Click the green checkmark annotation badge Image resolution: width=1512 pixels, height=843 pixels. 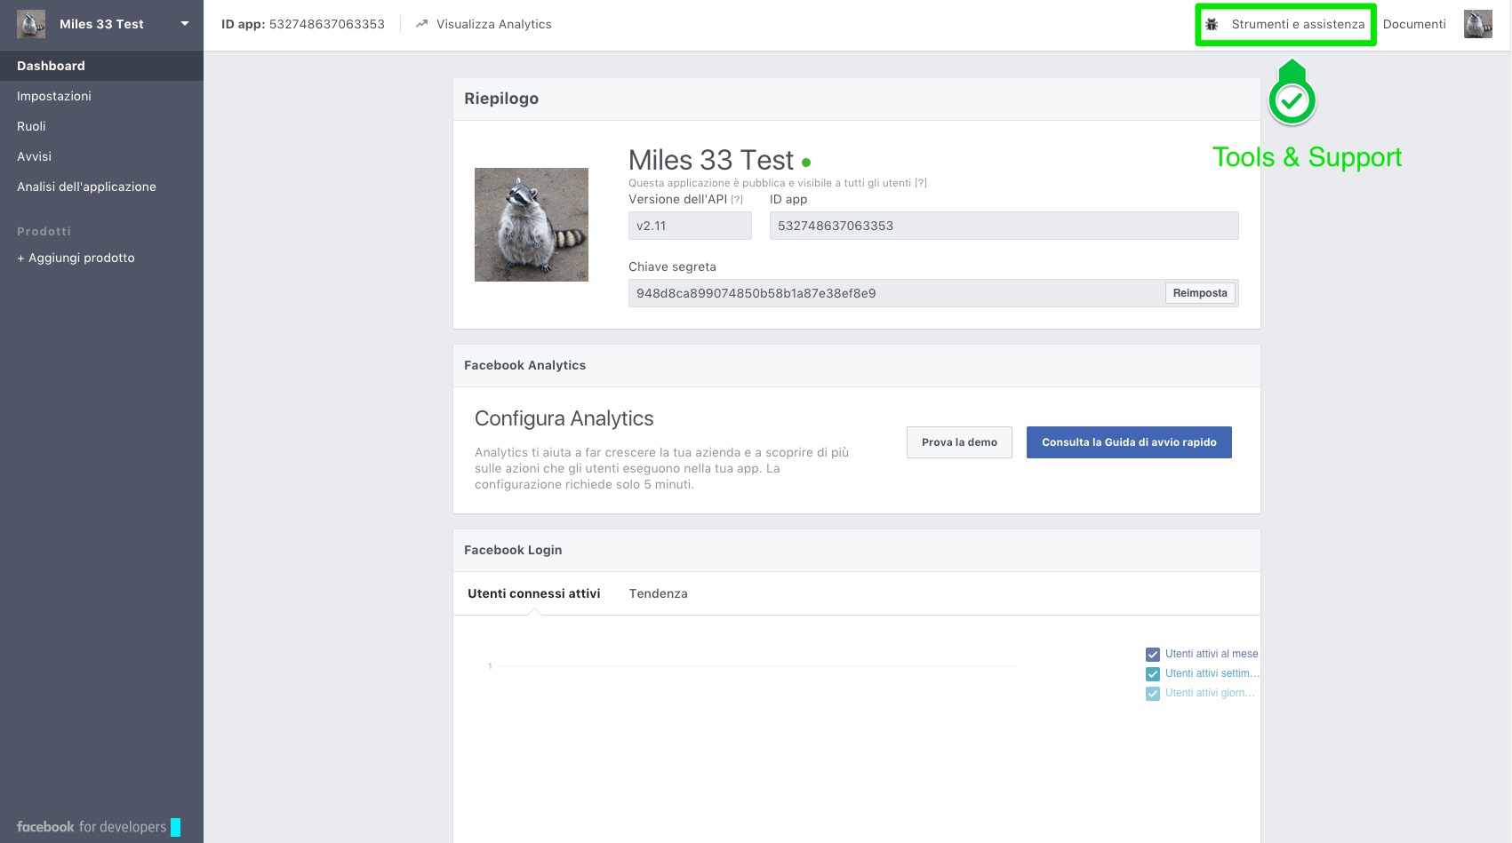point(1292,101)
